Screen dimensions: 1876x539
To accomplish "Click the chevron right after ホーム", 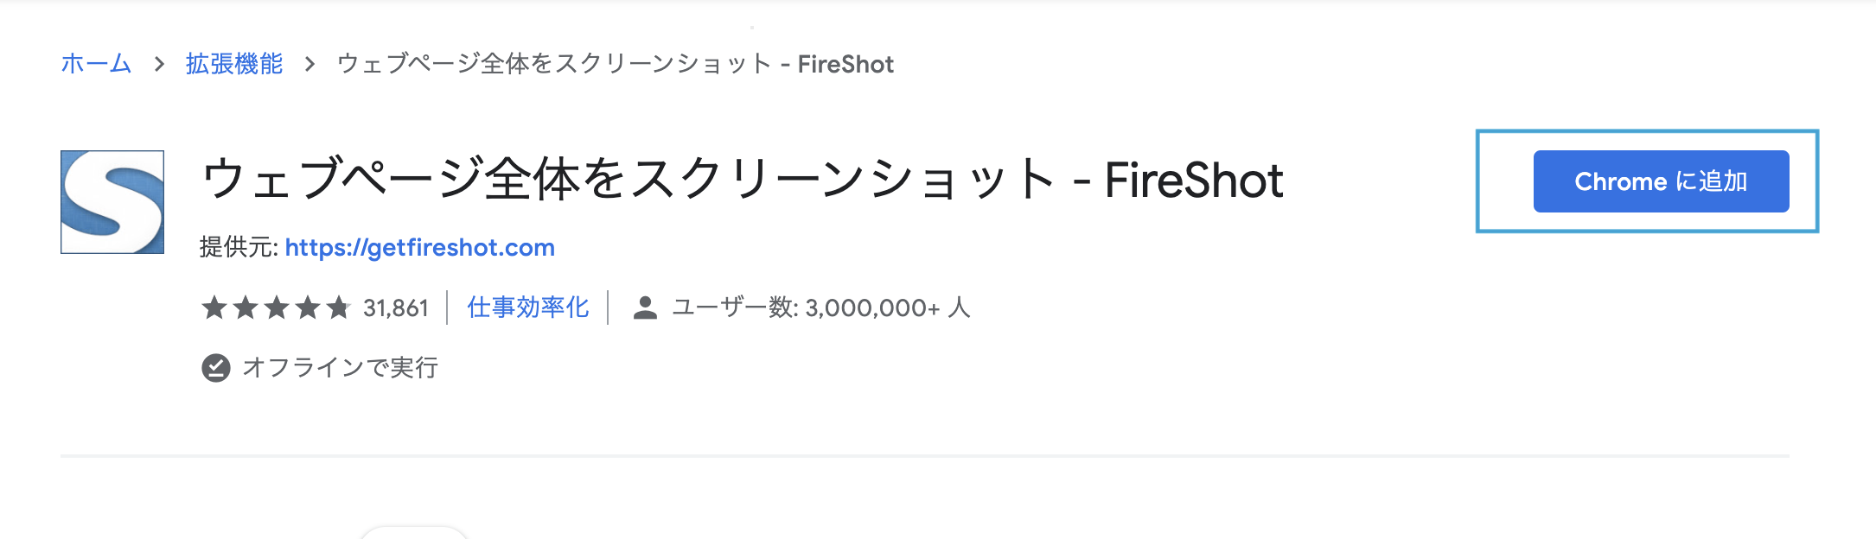I will (x=159, y=64).
